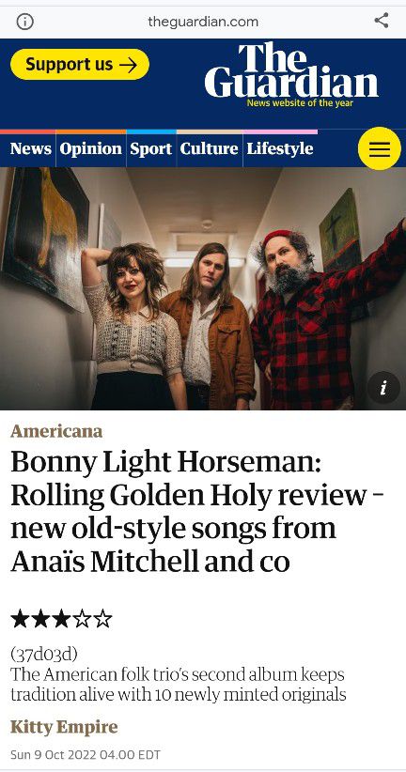Open author Kitty Empire's page
Viewport: 406px width, 772px height.
pos(64,727)
